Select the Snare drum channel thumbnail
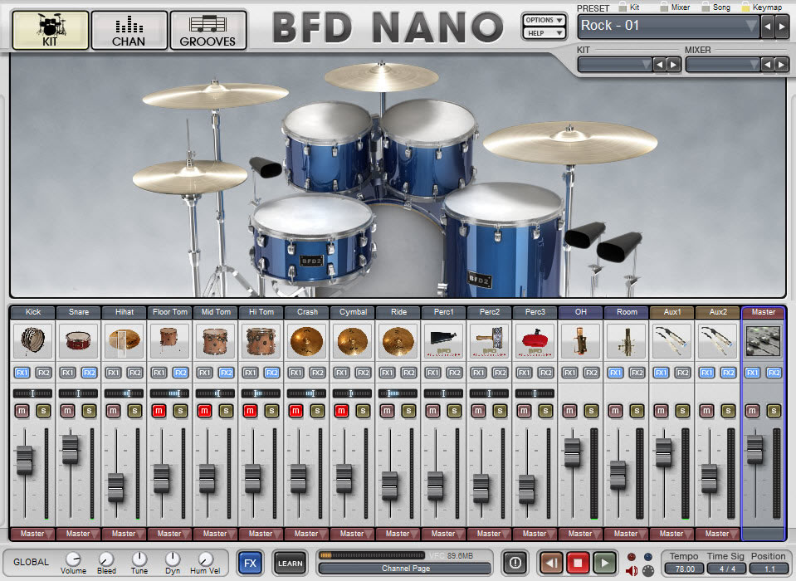This screenshot has height=581, width=796. [79, 340]
